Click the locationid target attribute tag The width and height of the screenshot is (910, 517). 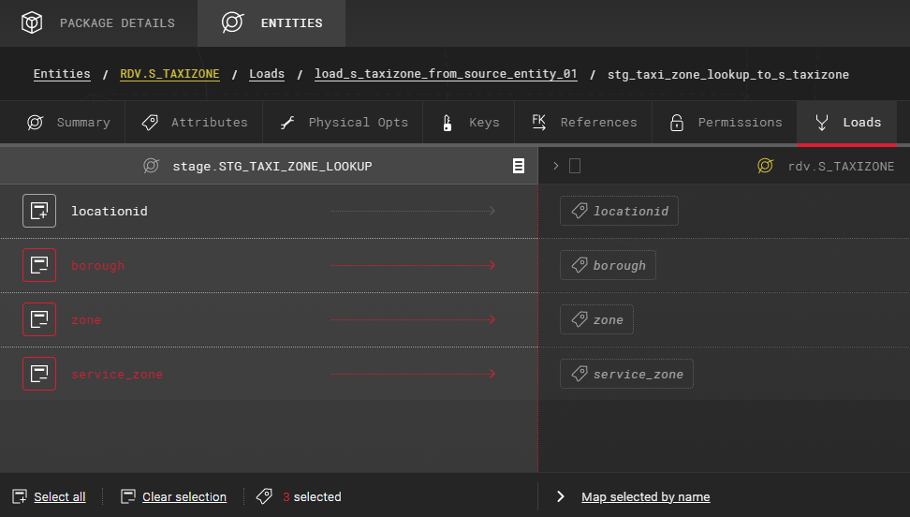(619, 211)
